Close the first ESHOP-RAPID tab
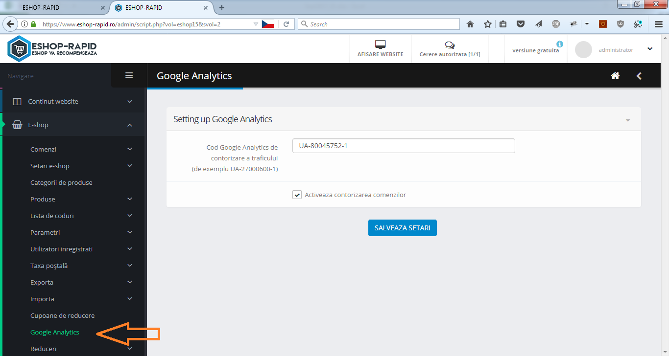Viewport: 669px width, 356px height. point(102,8)
